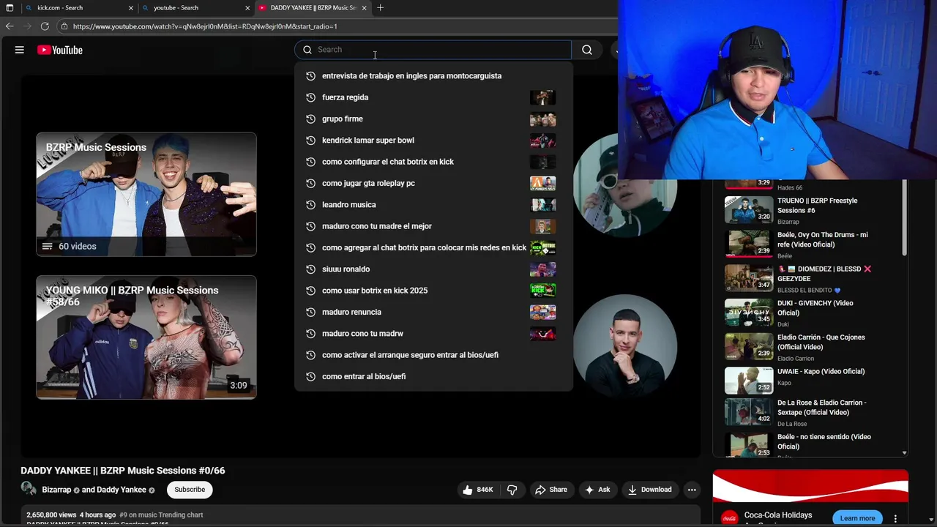Open YOUNG MIKO BZRP Music Sessions #58/66 card
The width and height of the screenshot is (937, 527).
point(146,337)
